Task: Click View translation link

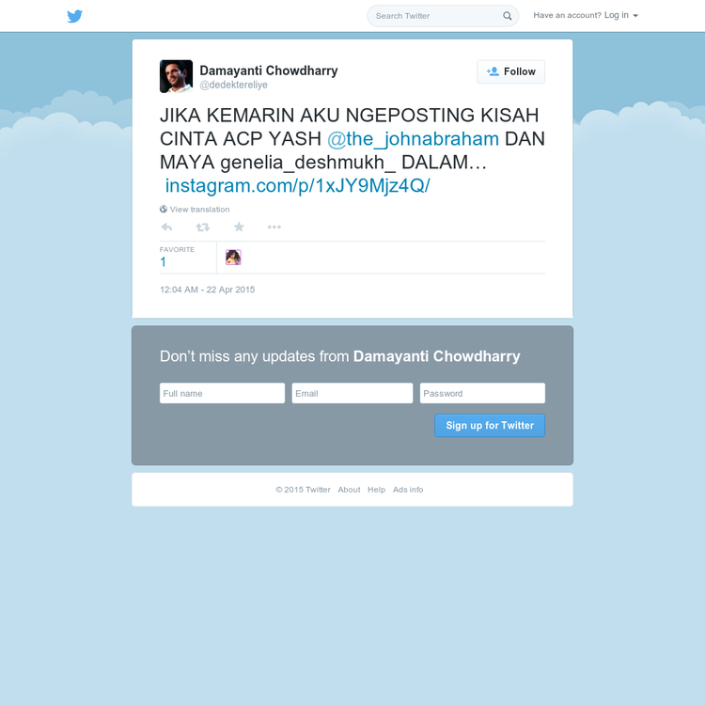Action: [199, 210]
